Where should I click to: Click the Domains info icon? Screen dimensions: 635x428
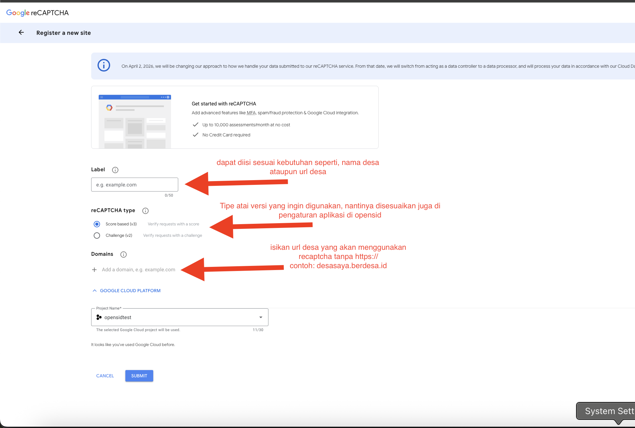pos(123,255)
